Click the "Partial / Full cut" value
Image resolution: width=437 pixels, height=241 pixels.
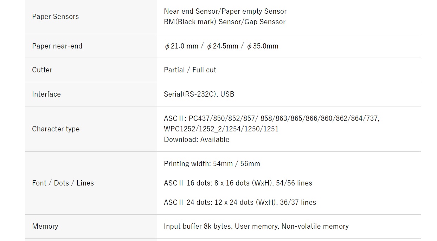[x=190, y=70]
